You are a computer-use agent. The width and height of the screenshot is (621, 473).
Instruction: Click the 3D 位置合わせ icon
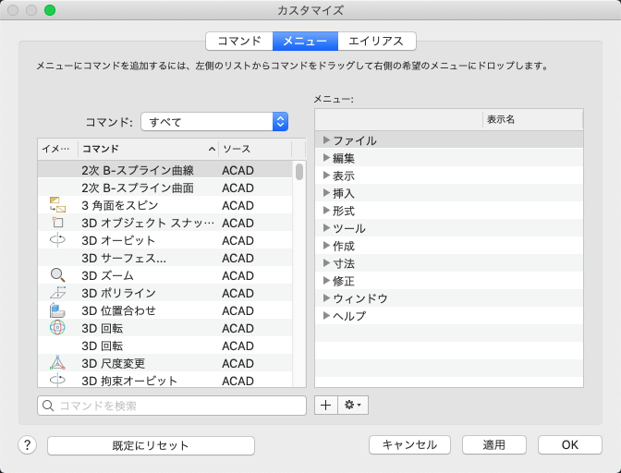pos(56,310)
